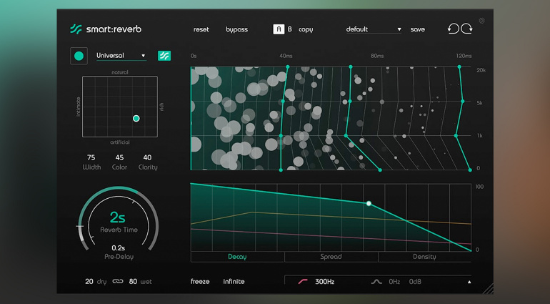Image resolution: width=550 pixels, height=304 pixels.
Task: Click the Clarity value 40
Action: (148, 157)
